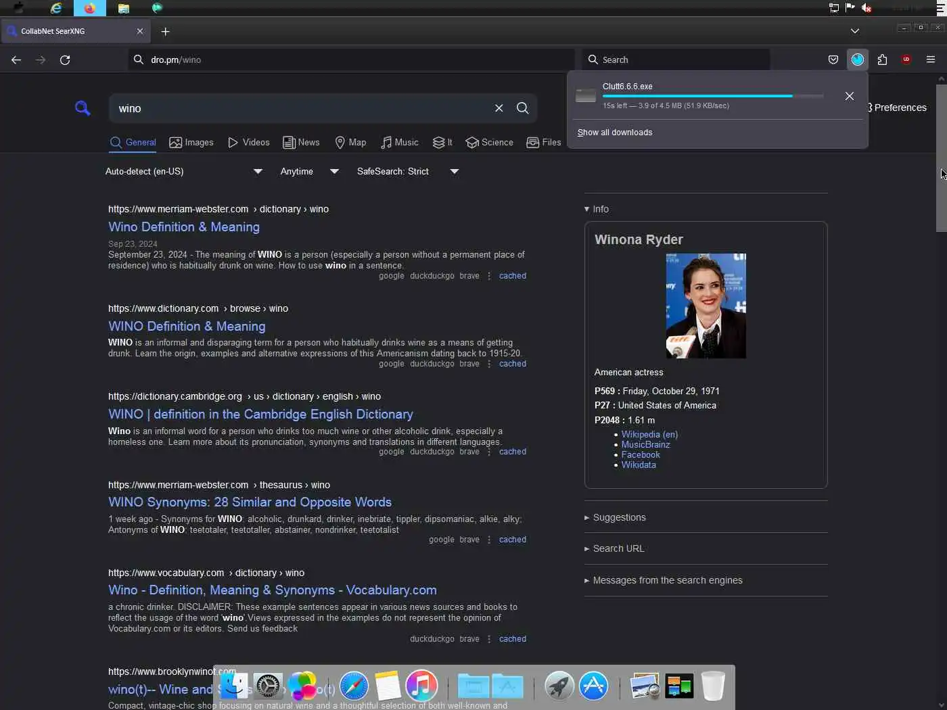Open the Wikidata link
The image size is (947, 710).
pos(639,465)
